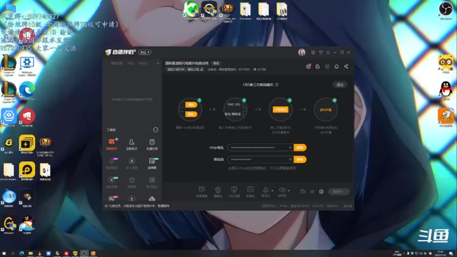Open File Explorer from the taskbar

(x=30, y=254)
